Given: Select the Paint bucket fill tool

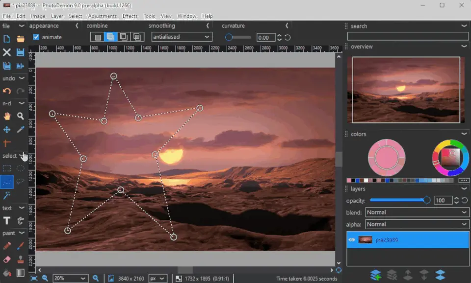Looking at the screenshot, I should point(6,273).
